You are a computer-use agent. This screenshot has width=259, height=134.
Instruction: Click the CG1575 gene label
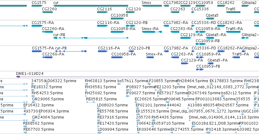click(39, 3)
